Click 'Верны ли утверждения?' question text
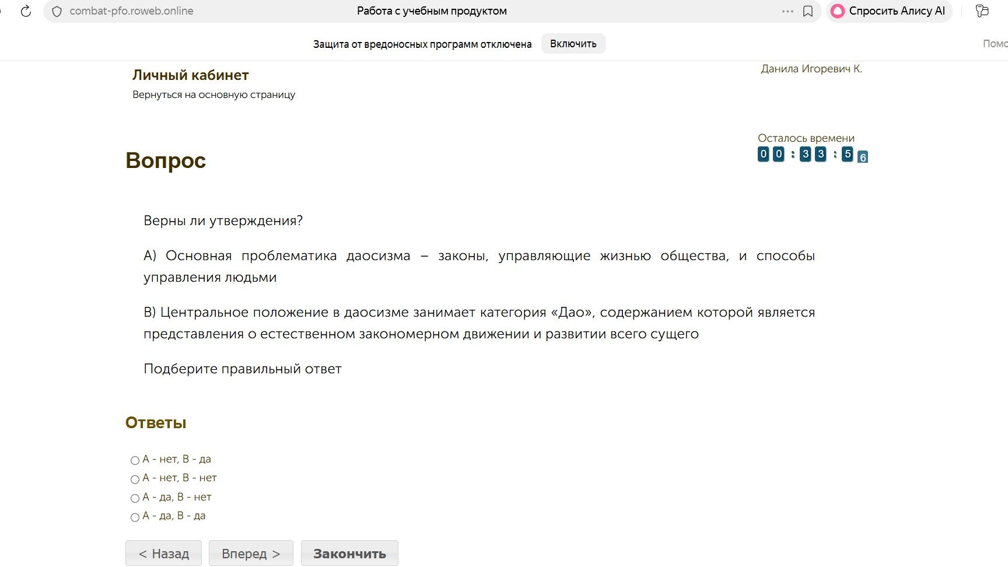This screenshot has height=567, width=1008. pyautogui.click(x=223, y=221)
